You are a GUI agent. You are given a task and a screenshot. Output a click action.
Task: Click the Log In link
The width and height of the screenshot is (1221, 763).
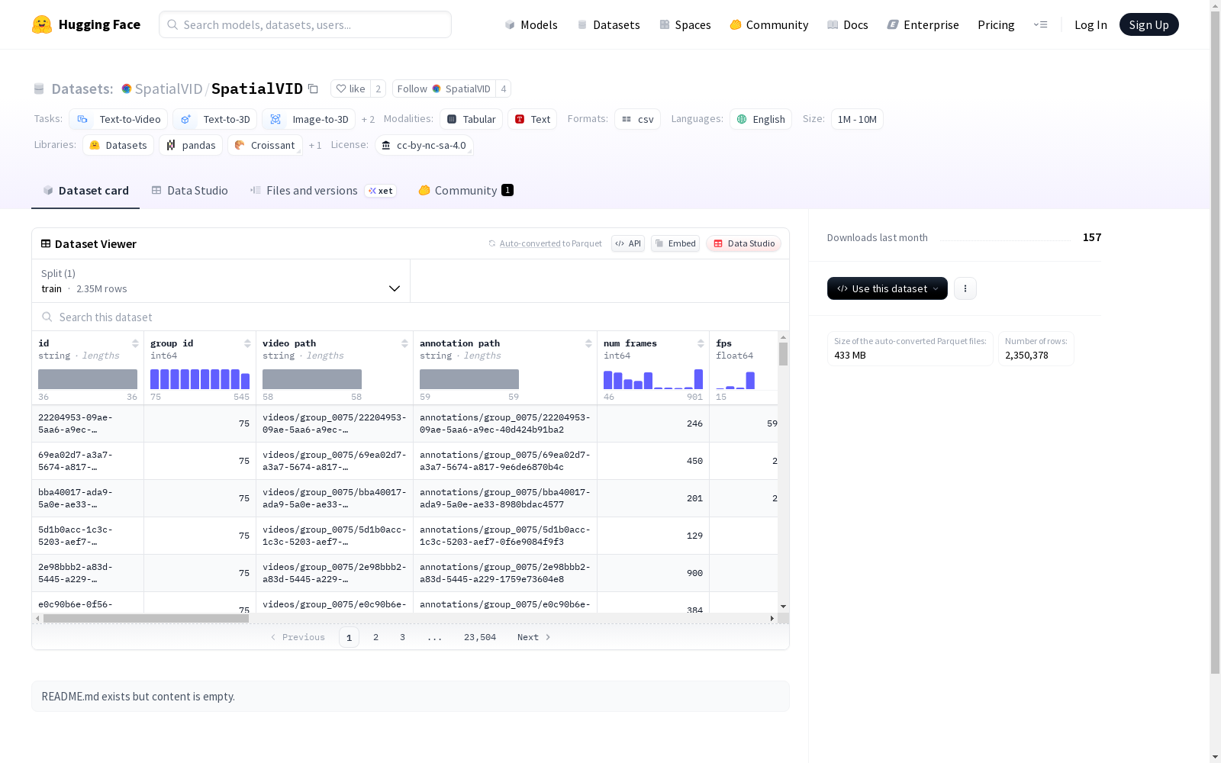coord(1091,24)
